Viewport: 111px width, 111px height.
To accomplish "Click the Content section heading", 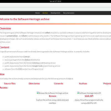I will pyautogui.click(x=5, y=47).
